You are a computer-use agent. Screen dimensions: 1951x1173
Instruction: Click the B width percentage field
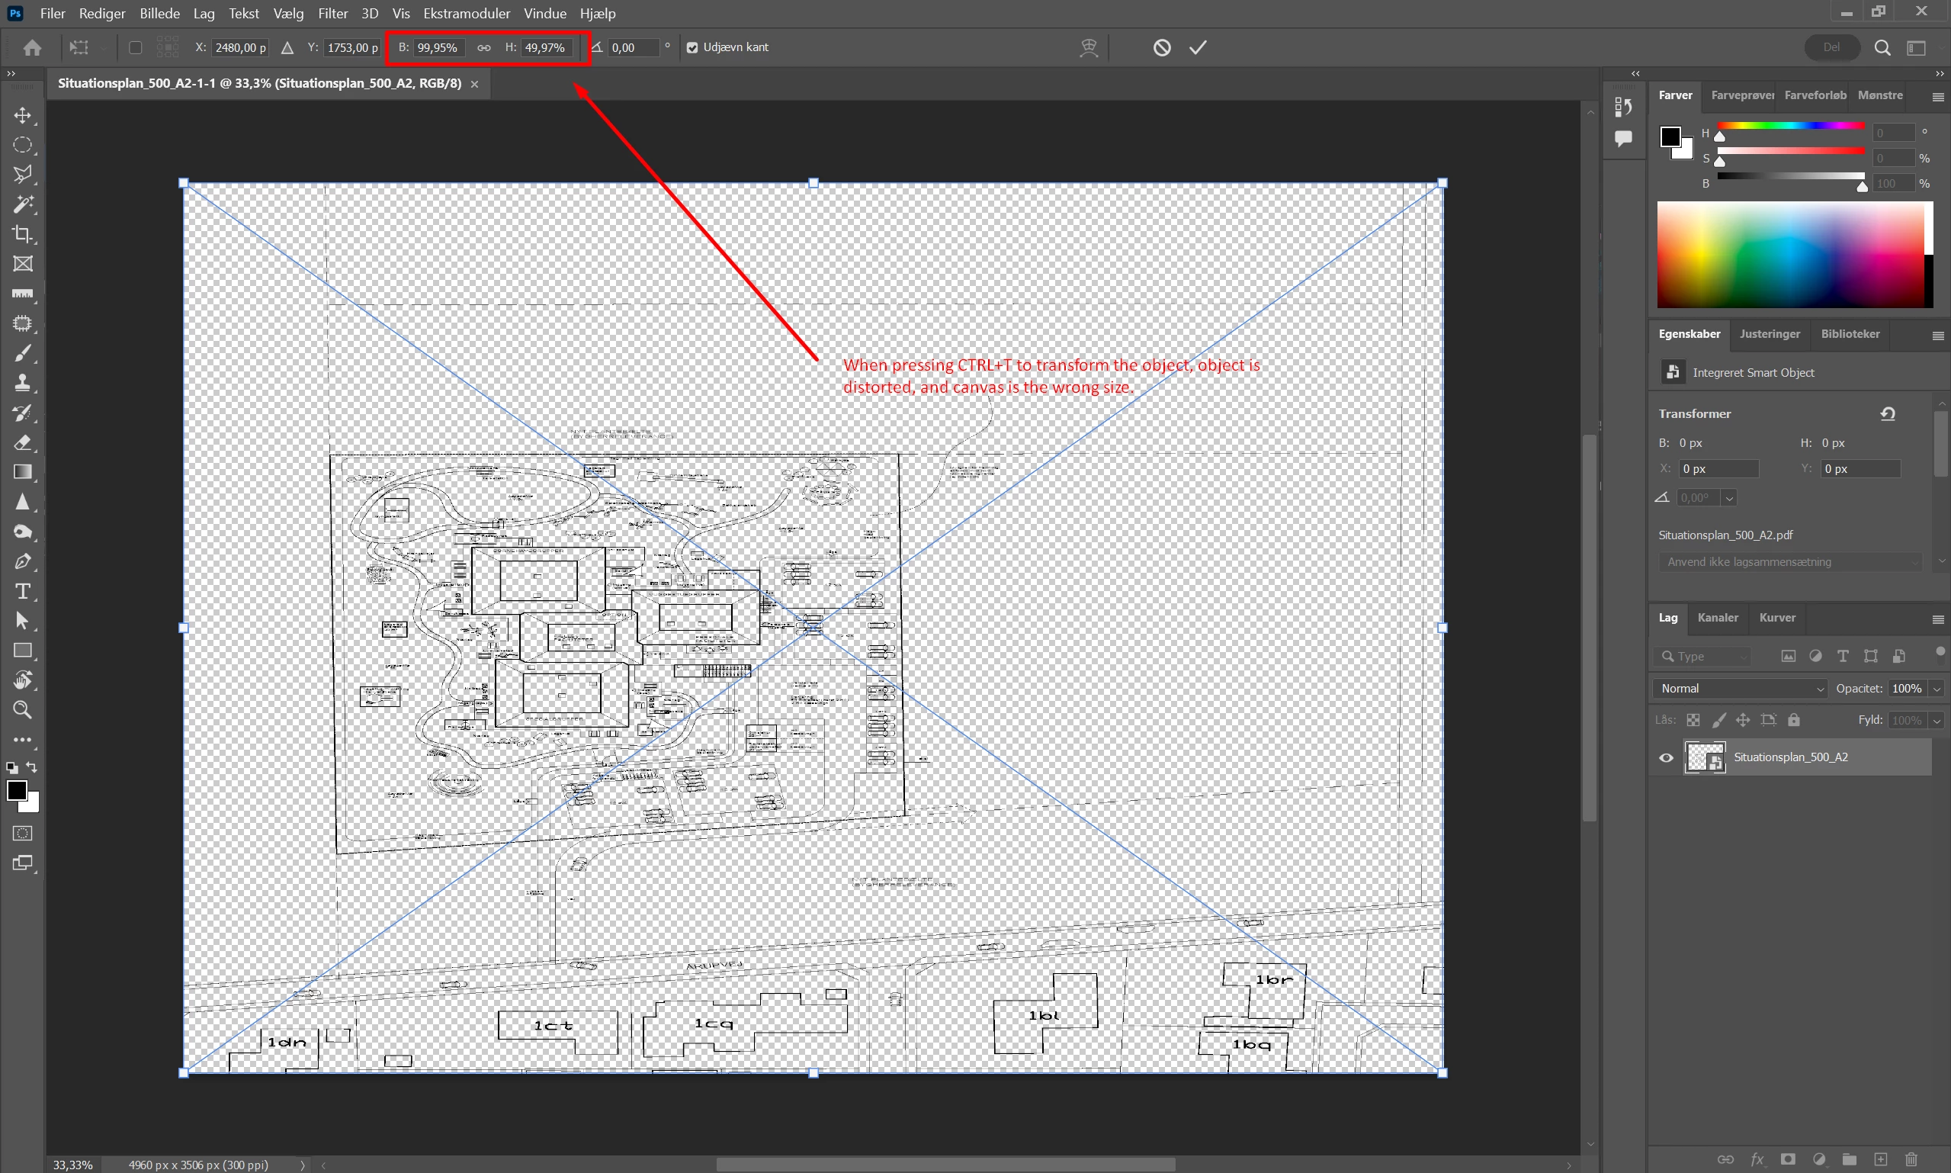(438, 47)
